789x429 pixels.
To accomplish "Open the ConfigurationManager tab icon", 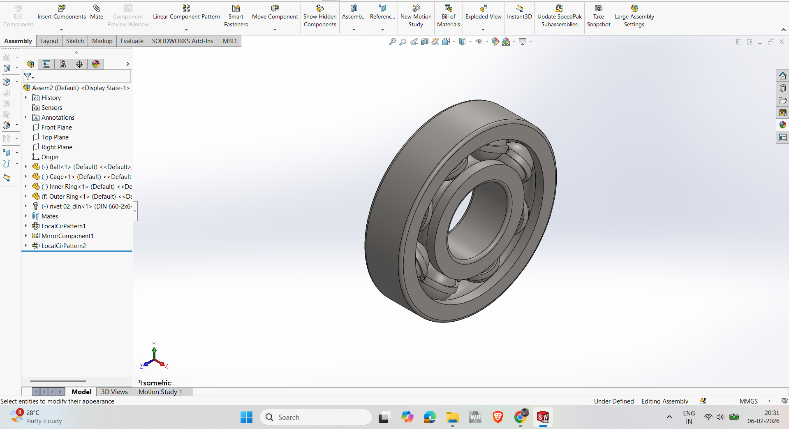I will coord(63,64).
